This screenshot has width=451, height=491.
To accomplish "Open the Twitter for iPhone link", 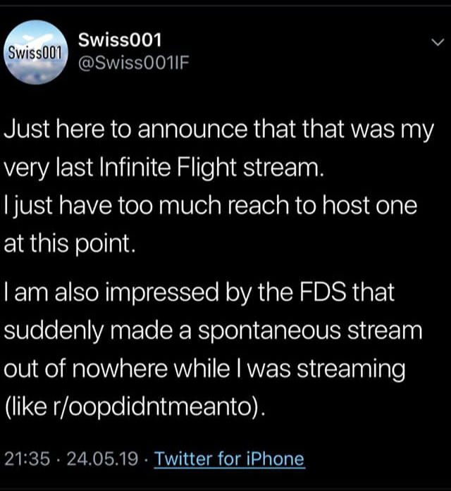I will coord(230,459).
